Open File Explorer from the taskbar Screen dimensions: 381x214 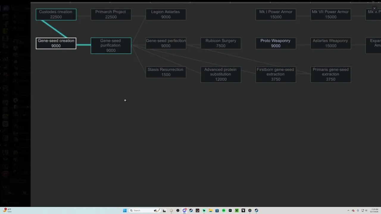[x=210, y=210]
